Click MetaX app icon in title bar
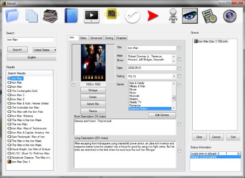Screen dimensions: 245x178 [x=4, y=3]
